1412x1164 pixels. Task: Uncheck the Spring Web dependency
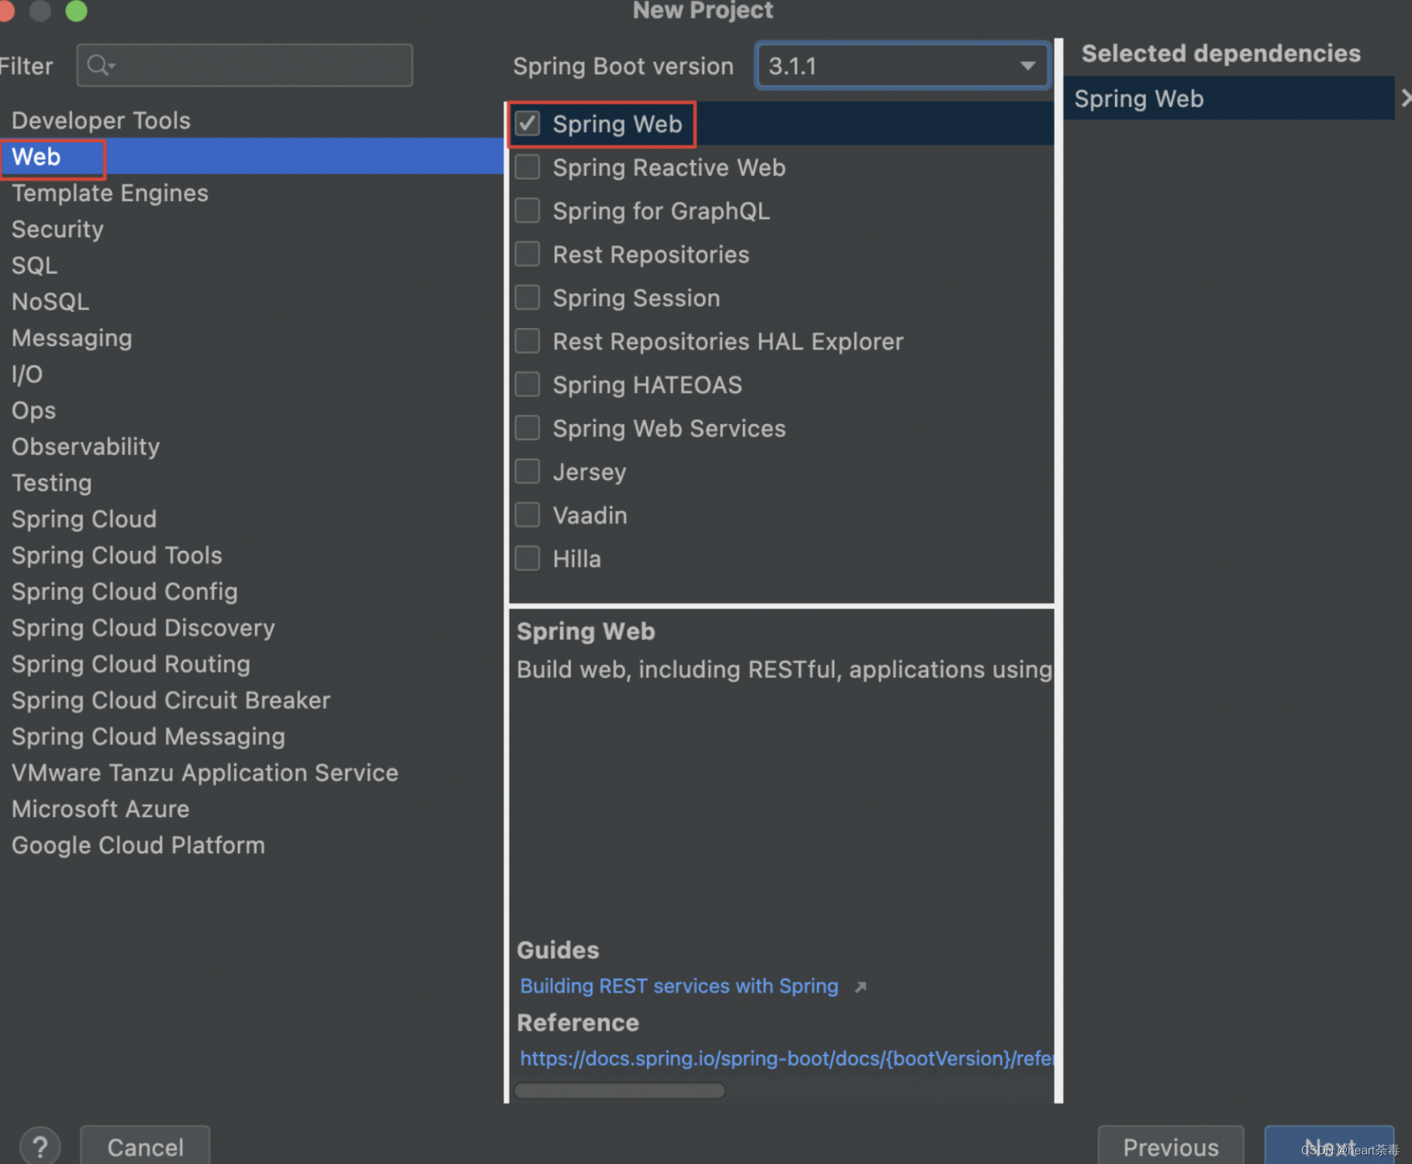pos(527,123)
